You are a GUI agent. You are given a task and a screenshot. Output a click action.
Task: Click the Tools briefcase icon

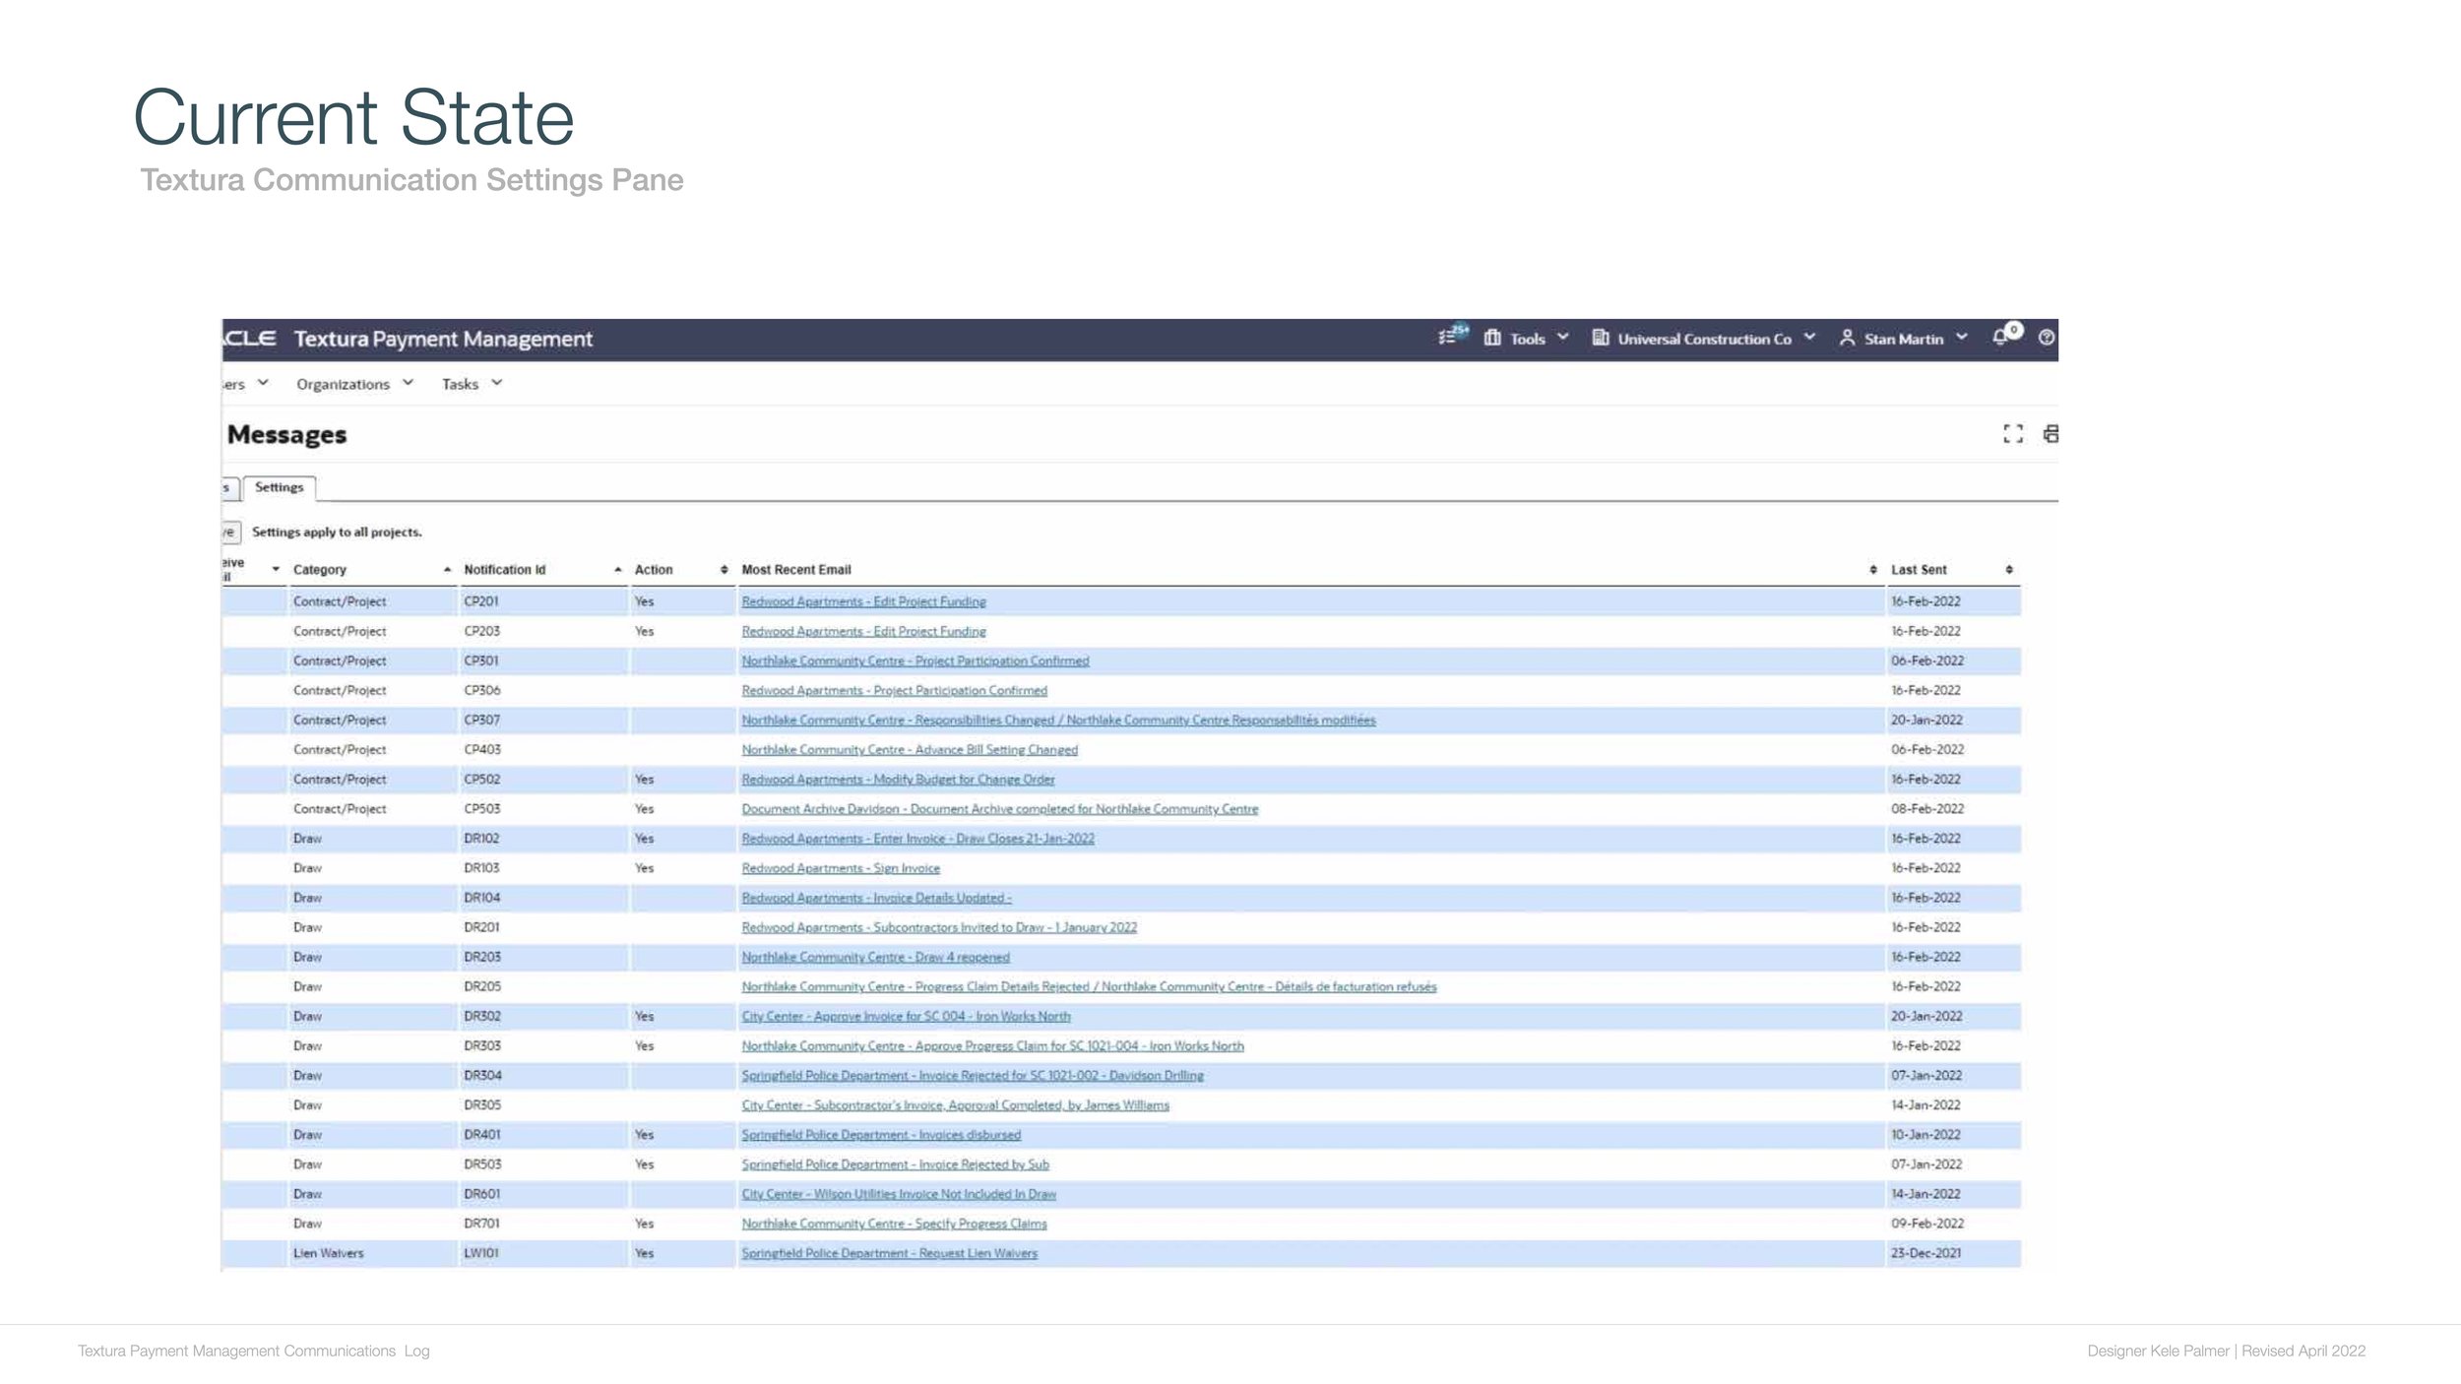[x=1492, y=338]
